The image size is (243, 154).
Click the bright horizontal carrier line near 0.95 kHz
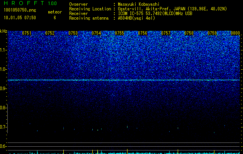tap(124, 80)
